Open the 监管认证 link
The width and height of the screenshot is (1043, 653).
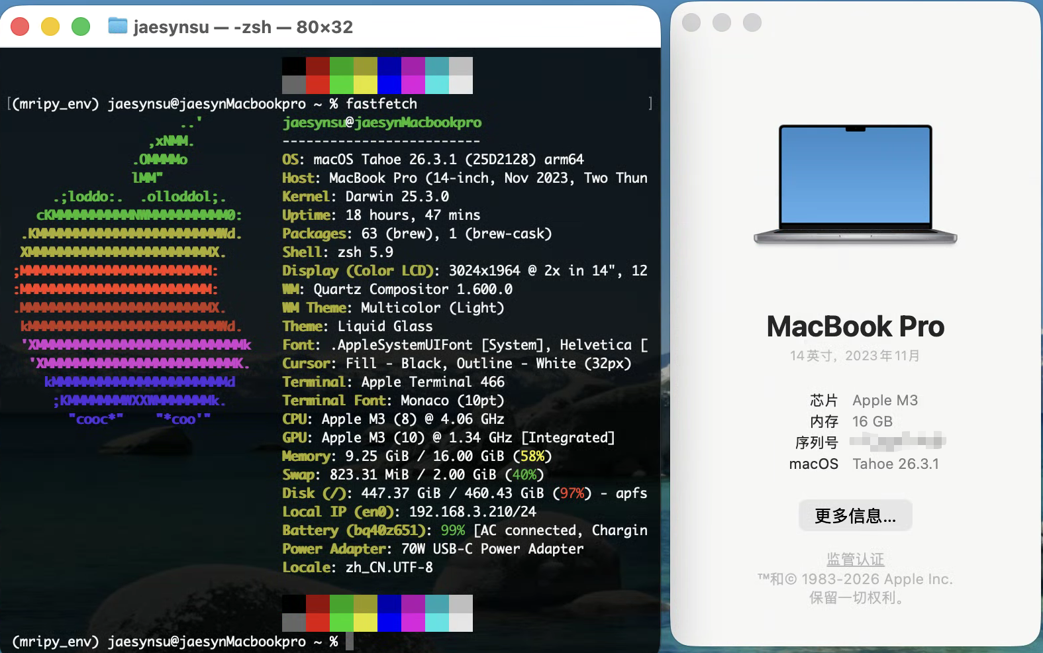tap(855, 560)
